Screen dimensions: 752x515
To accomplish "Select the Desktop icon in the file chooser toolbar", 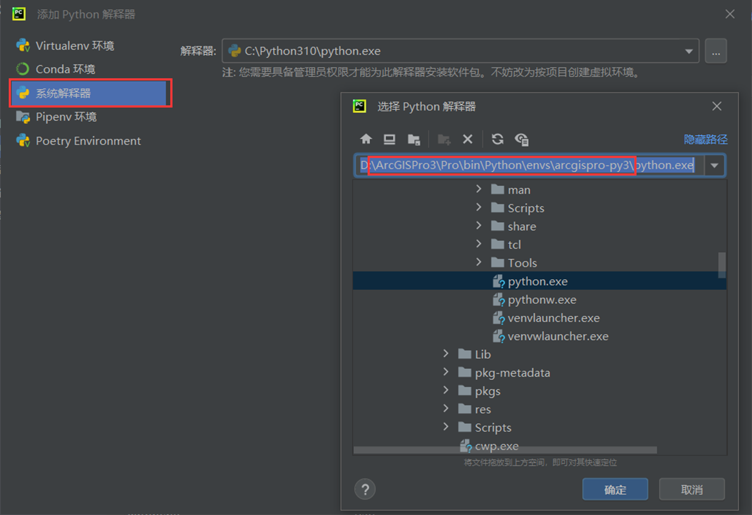I will pyautogui.click(x=389, y=139).
